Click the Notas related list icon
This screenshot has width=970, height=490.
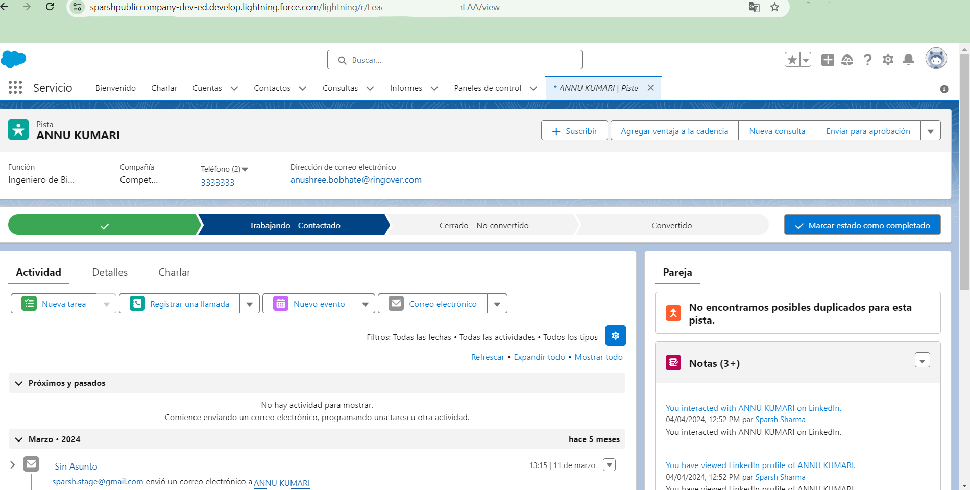coord(673,362)
